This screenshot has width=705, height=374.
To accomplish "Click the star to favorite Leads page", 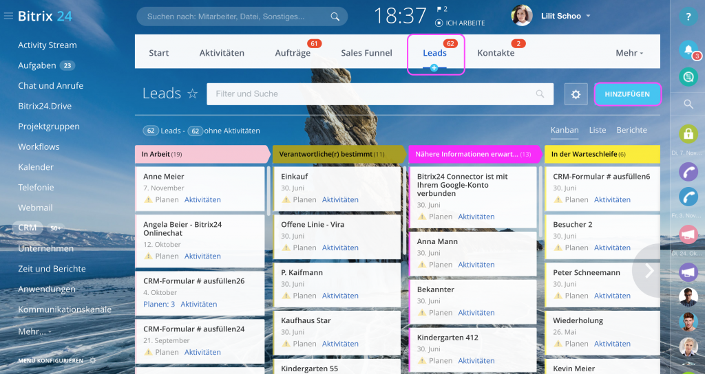I will click(193, 93).
